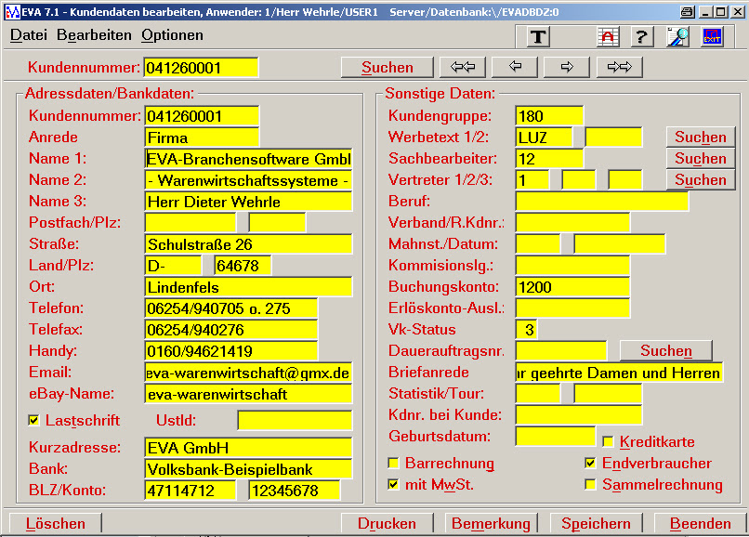Click the EVA application icon in title bar
749x537 pixels.
pyautogui.click(x=12, y=12)
